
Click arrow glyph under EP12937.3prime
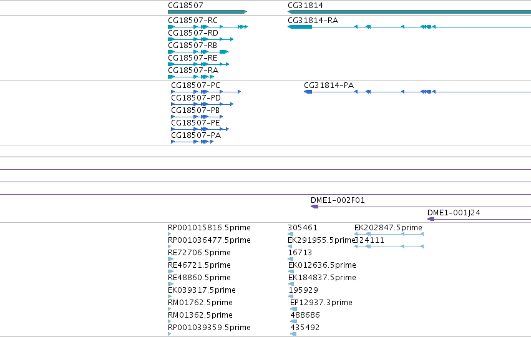294,309
